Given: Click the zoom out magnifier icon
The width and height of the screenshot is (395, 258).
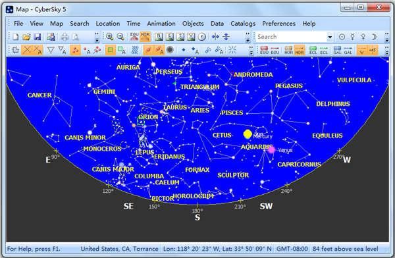Looking at the screenshot, I should pyautogui.click(x=120, y=37).
